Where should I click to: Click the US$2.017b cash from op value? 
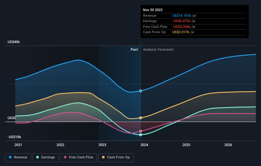pyautogui.click(x=181, y=32)
